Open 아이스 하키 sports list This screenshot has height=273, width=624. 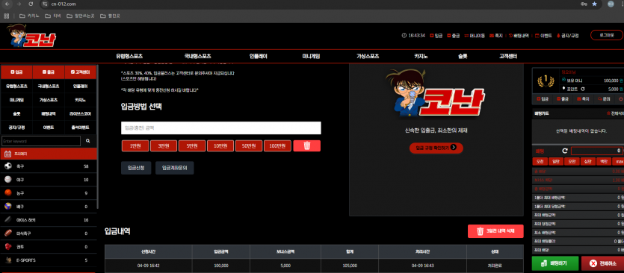48,220
